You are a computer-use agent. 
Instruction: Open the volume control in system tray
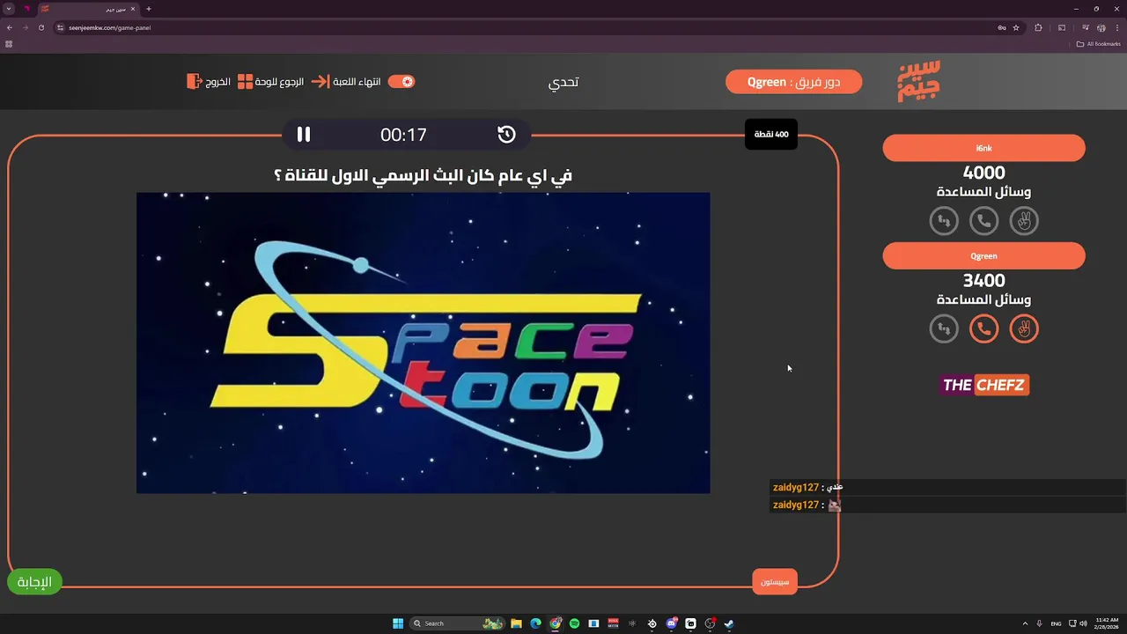point(1083,623)
